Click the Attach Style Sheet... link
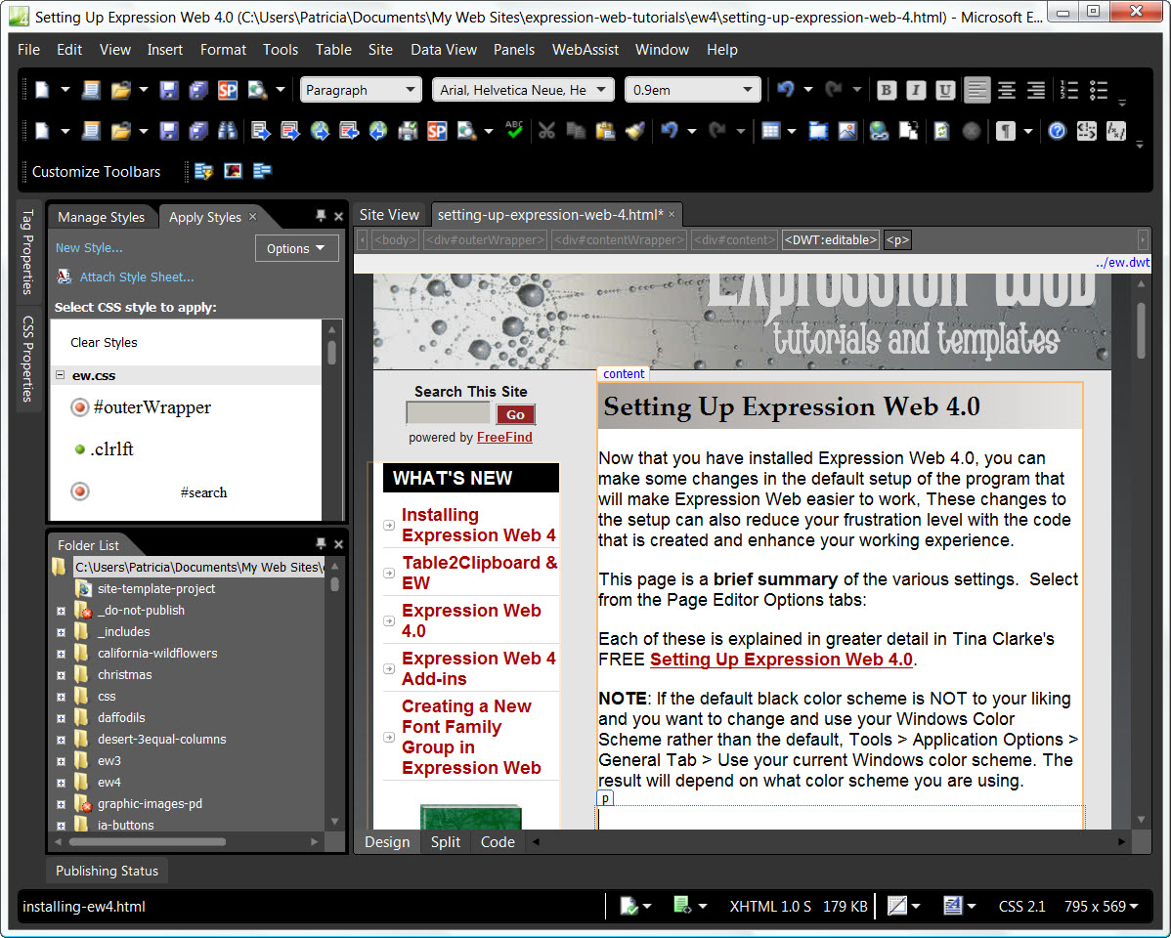The width and height of the screenshot is (1171, 938). [137, 277]
